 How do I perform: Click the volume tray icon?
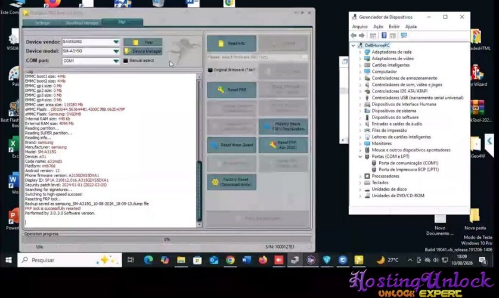pyautogui.click(x=436, y=260)
